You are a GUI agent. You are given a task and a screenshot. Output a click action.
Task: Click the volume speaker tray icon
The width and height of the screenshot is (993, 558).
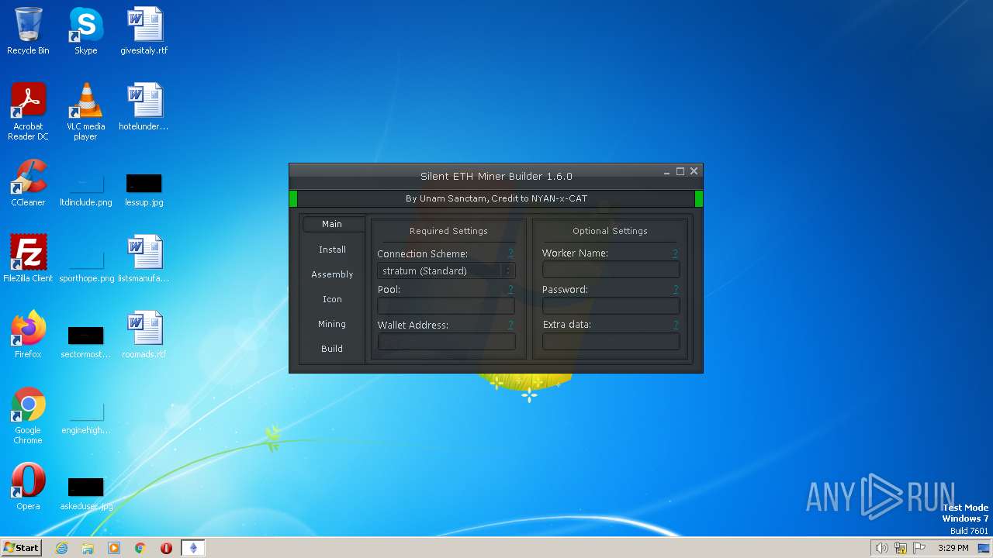tap(881, 548)
